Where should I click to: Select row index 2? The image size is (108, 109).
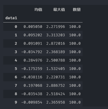tap(16, 43)
